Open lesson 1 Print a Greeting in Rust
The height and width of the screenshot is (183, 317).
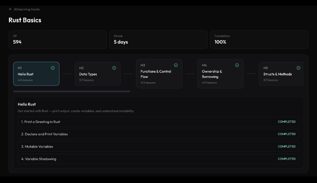[159, 122]
